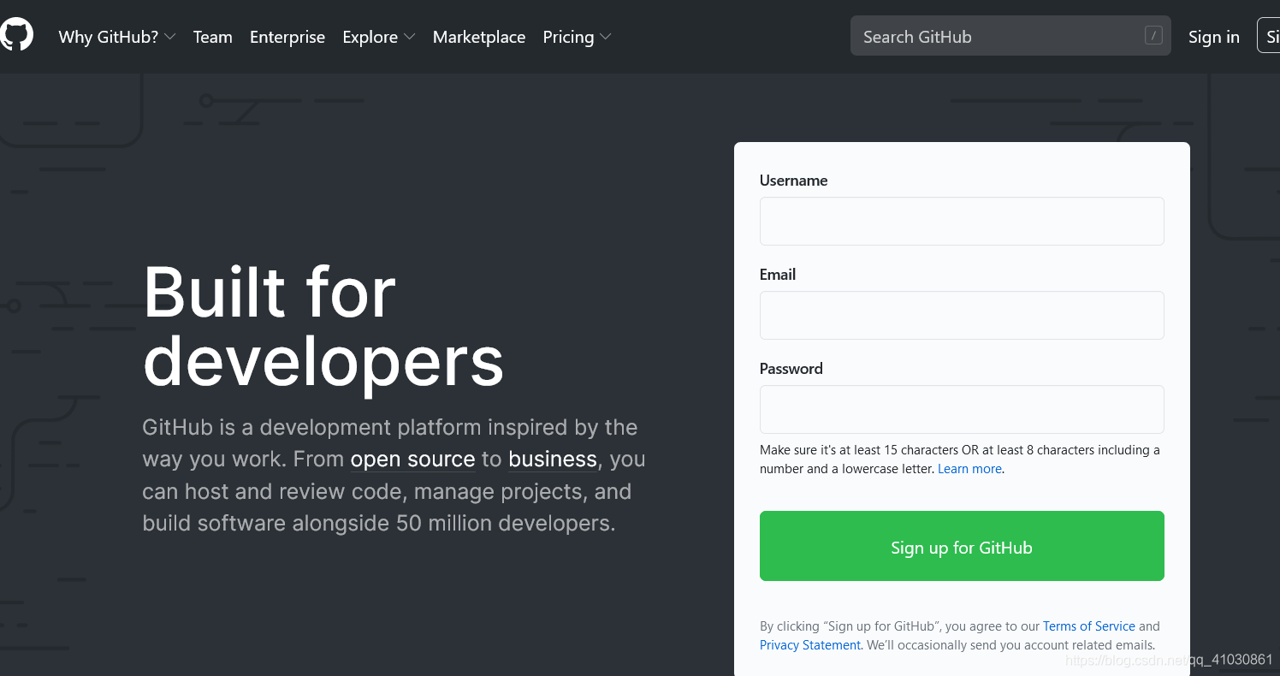The width and height of the screenshot is (1280, 676).
Task: Expand the Pricing dropdown menu
Action: tap(577, 37)
